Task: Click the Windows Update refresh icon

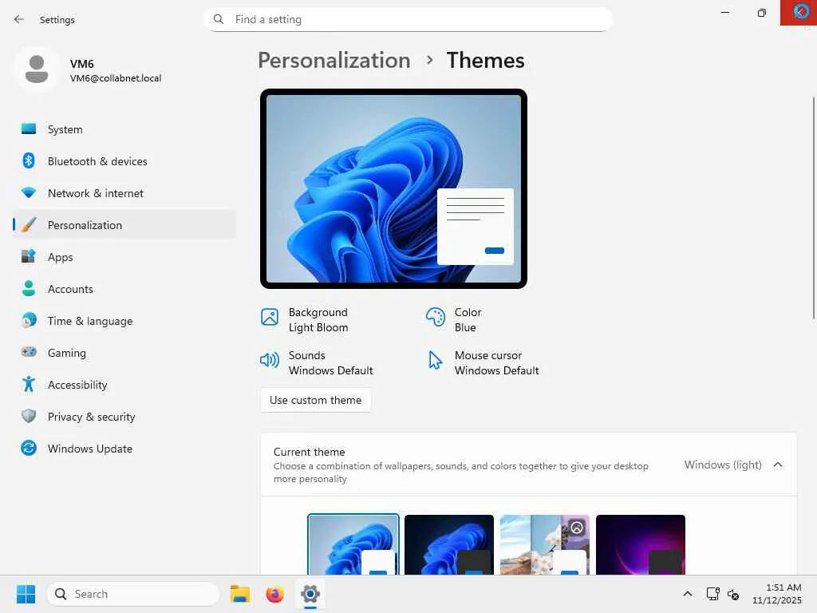Action: coord(29,448)
